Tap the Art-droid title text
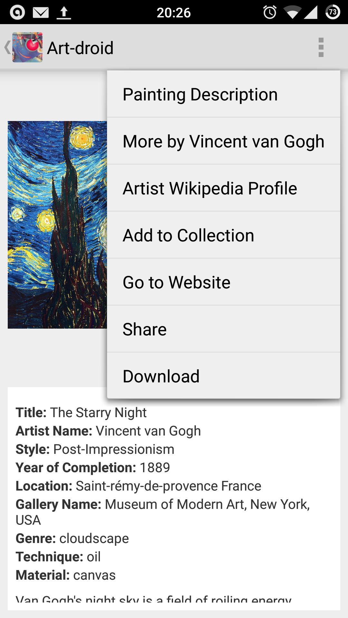 point(80,48)
